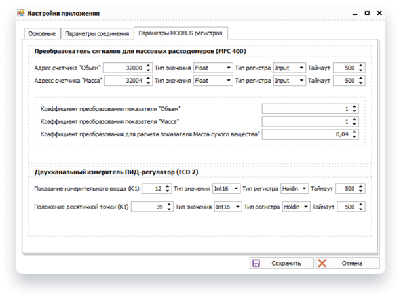The image size is (401, 299).
Task: Minimize the Настройки приложения window
Action: click(x=354, y=14)
